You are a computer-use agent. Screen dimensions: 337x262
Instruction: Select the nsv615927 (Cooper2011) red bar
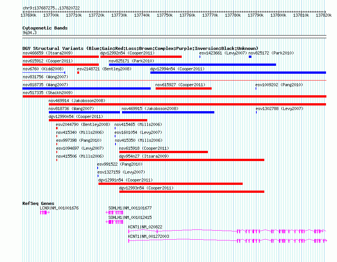pos(184,88)
